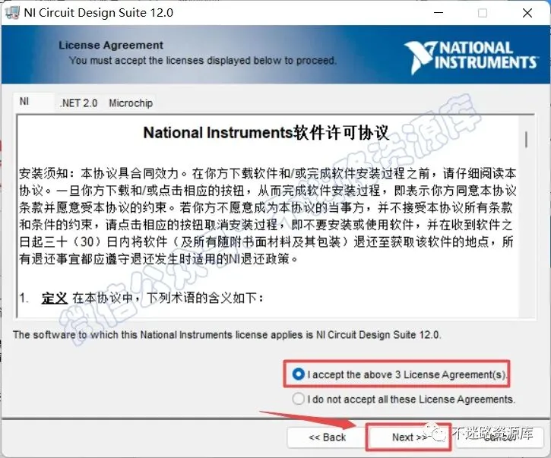
Task: Click the 安装须知 paragraph in the license text
Action: [268, 216]
